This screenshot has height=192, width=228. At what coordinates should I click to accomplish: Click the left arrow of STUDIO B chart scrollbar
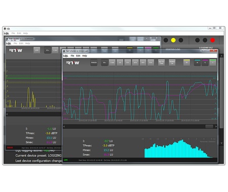(64, 126)
